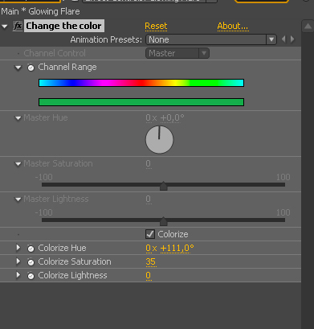314x329 pixels.
Task: Expand the Colorize Saturation property
Action: 18,261
